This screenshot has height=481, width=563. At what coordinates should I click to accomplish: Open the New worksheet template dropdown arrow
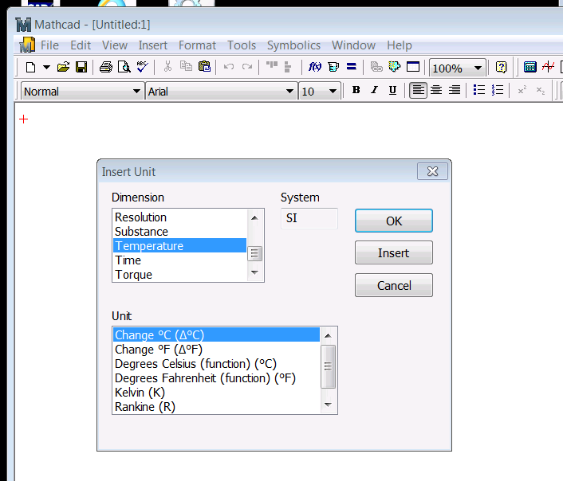point(47,67)
